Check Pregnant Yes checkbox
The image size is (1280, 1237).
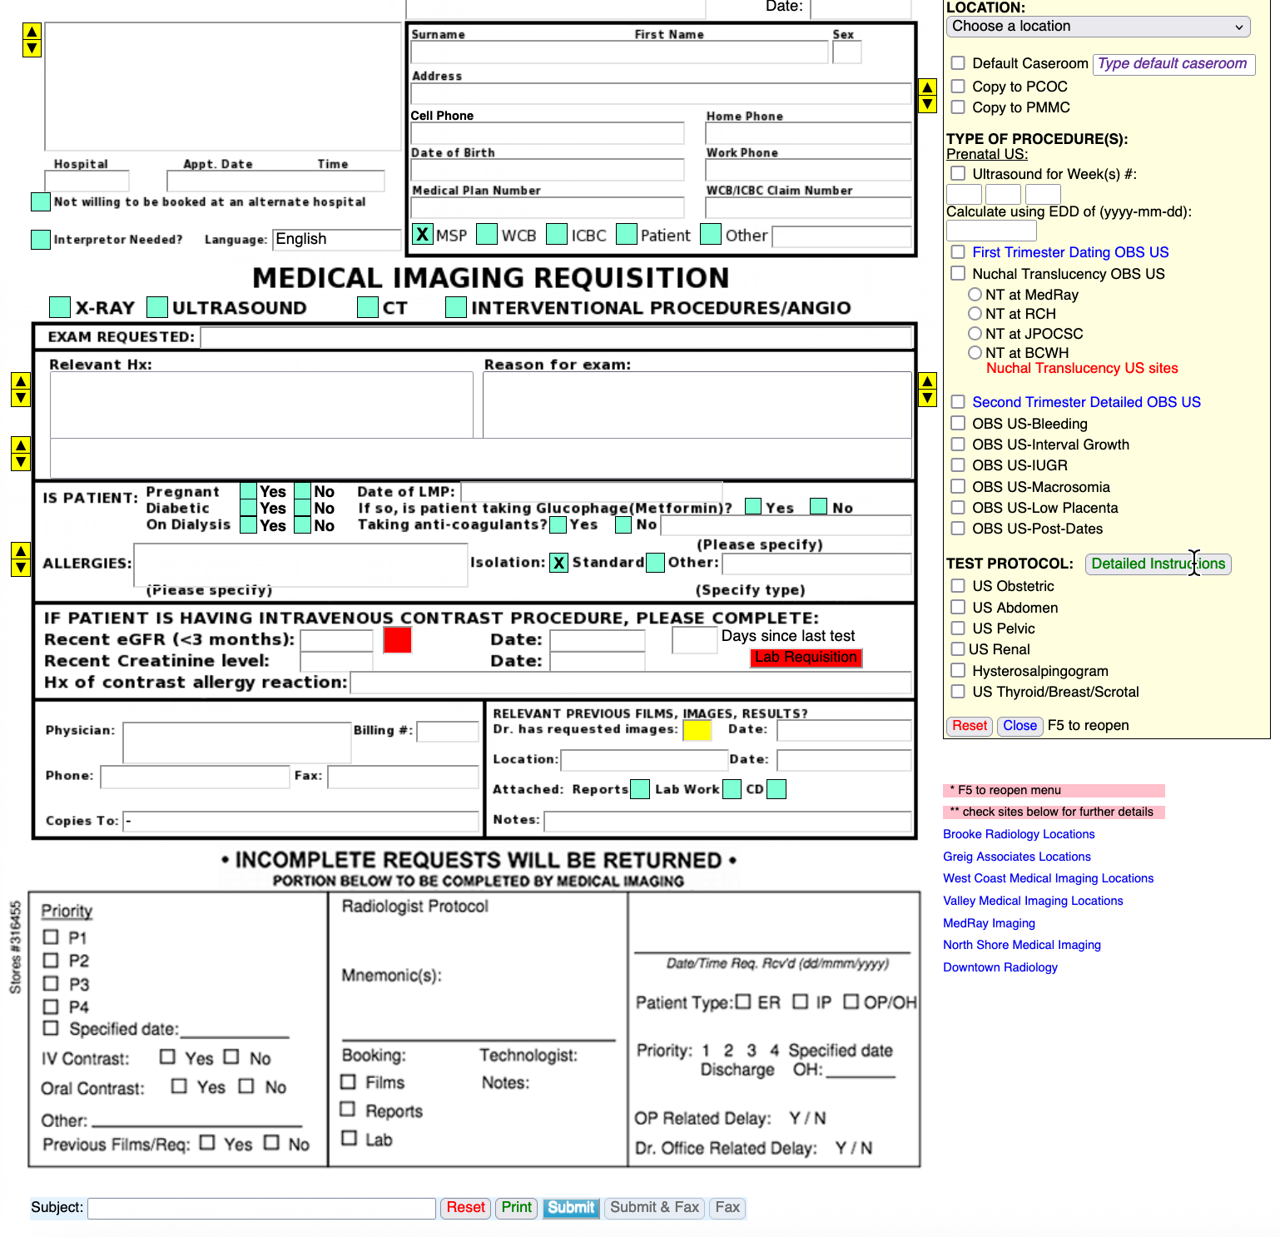click(248, 491)
